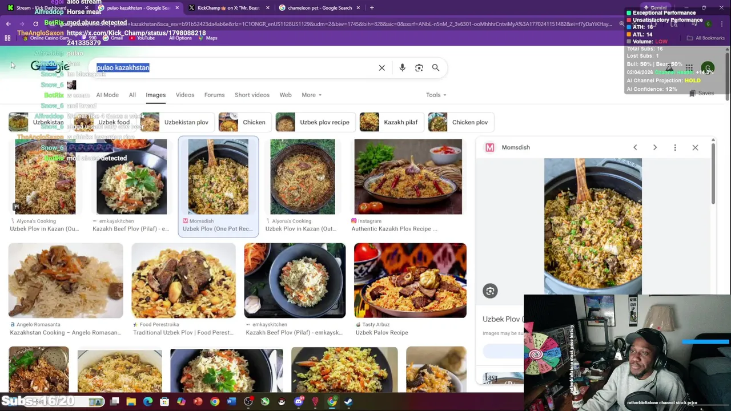Filter images by Kazakh pilaf chip
This screenshot has width=731, height=411.
coord(391,122)
